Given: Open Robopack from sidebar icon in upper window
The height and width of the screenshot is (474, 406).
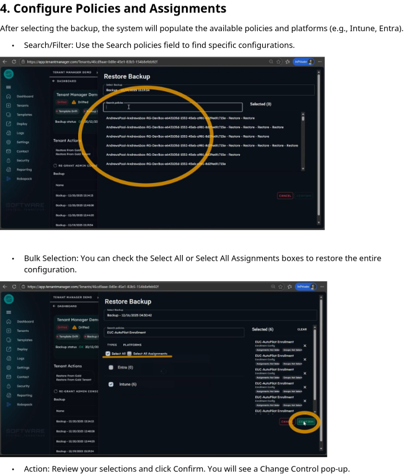Looking at the screenshot, I should [x=9, y=179].
